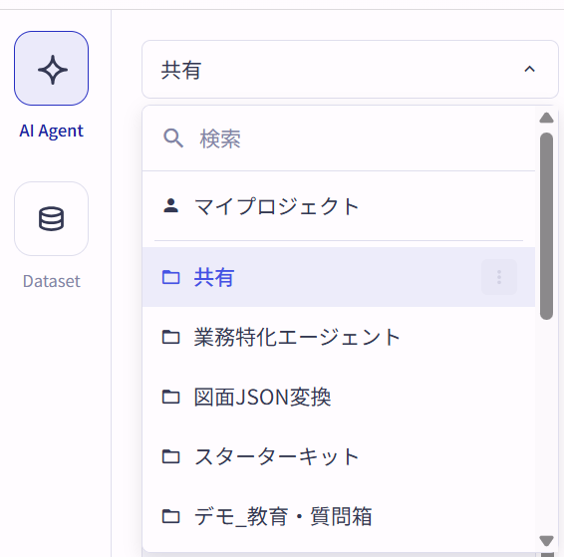This screenshot has height=557, width=564.
Task: Click the folder icon beside 図面JSON変換
Action: click(170, 397)
